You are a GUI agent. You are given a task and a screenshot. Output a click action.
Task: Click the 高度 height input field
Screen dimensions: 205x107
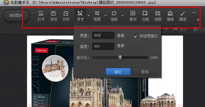(x=103, y=46)
